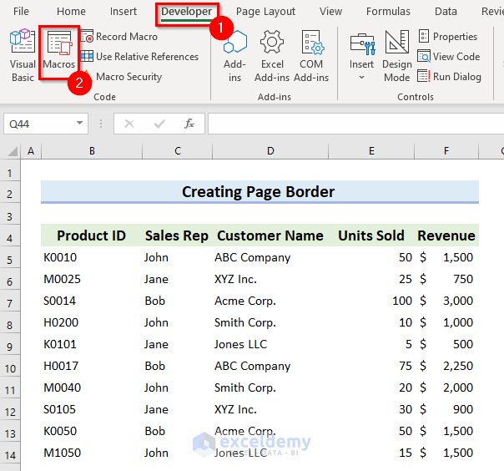Select cell containing S0105
The image size is (504, 471).
point(92,409)
